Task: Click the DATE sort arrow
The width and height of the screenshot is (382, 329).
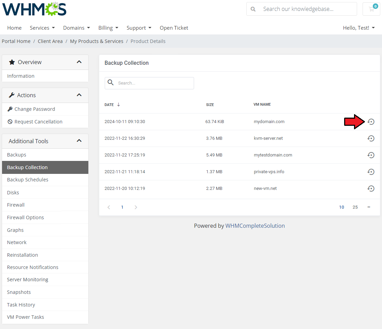Action: [x=119, y=104]
